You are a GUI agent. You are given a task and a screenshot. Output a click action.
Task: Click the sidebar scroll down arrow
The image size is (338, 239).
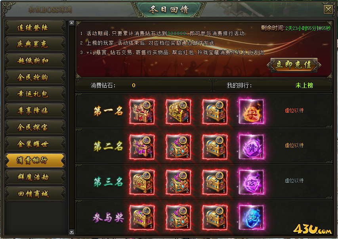pos(72,232)
